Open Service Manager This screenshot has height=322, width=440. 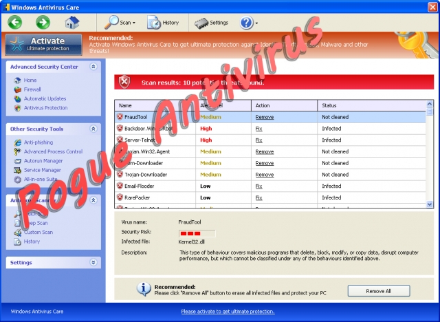coord(42,171)
